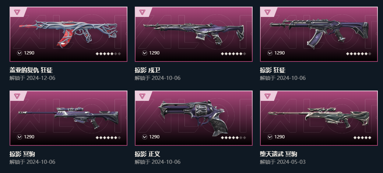The height and width of the screenshot is (173, 383).
Task: Click the tier badge icon on 掠影 戍卫 card
Action: 142,12
